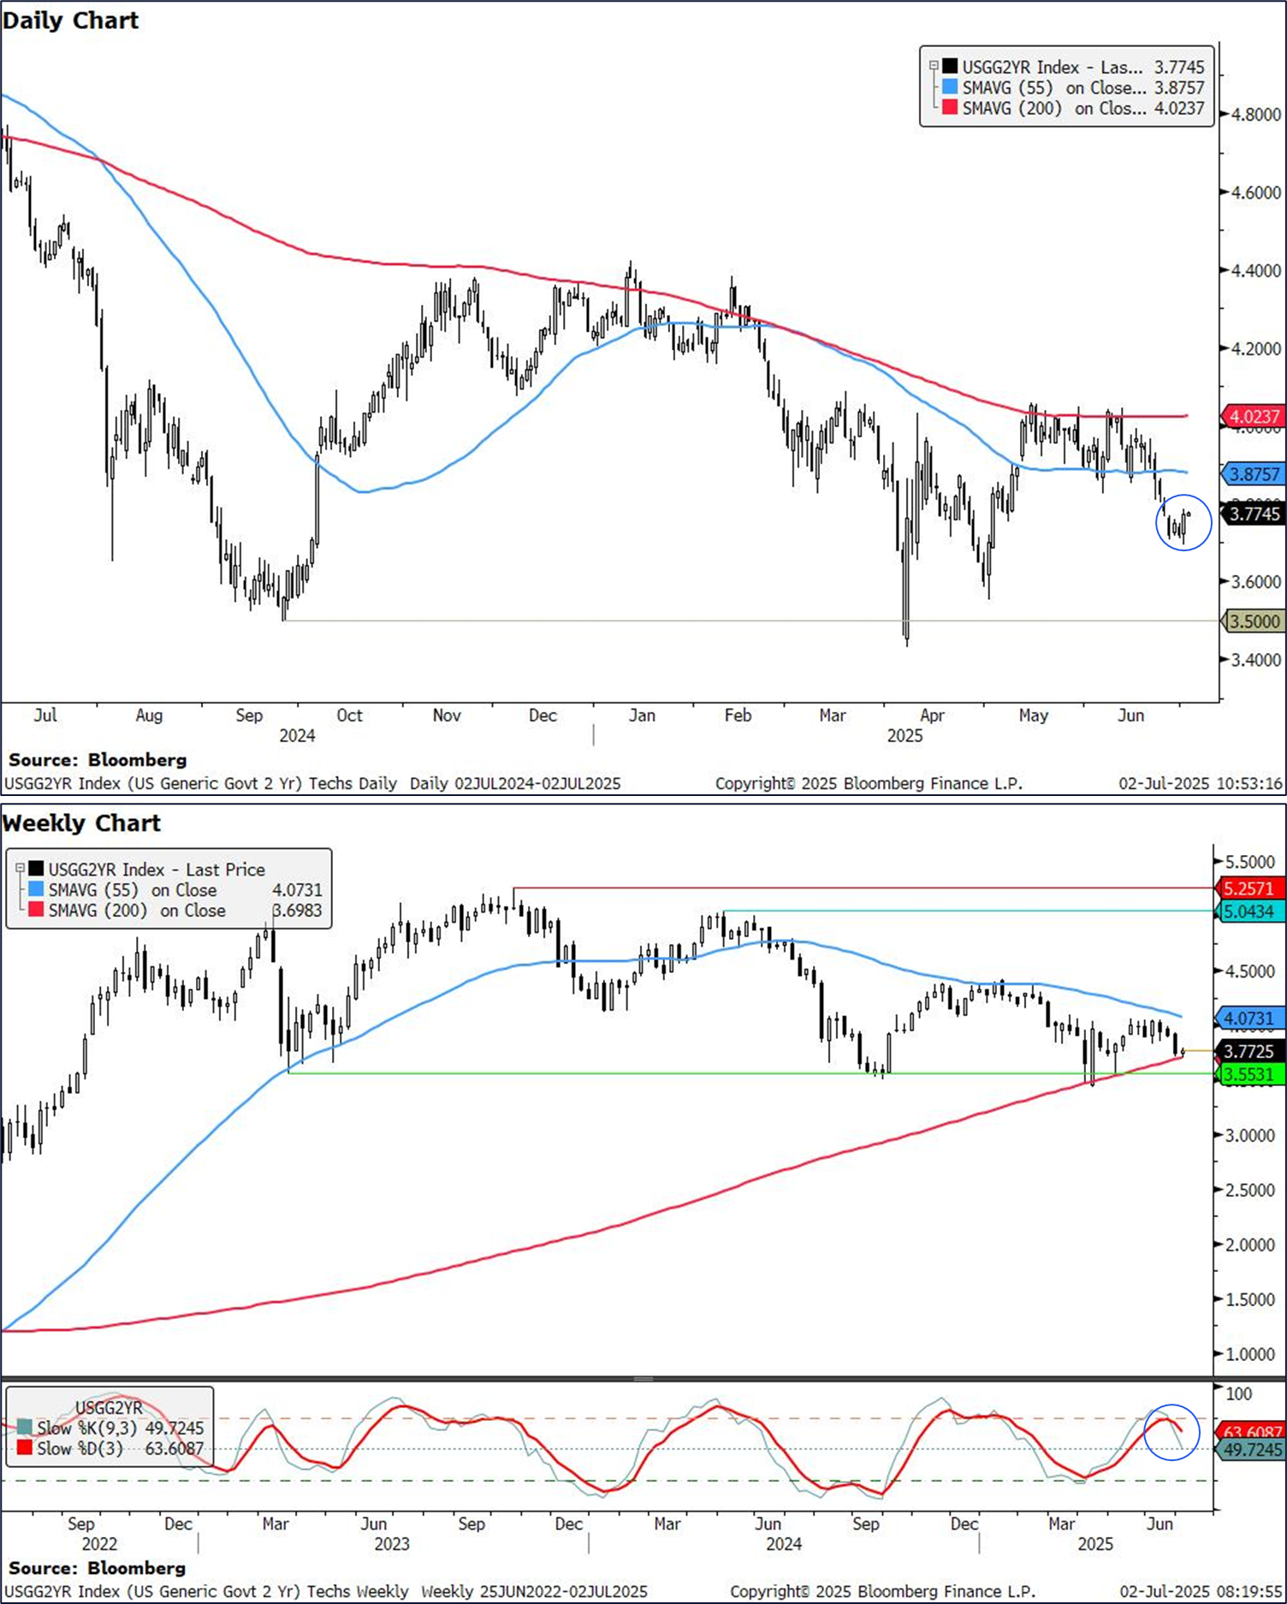Screen dimensions: 1287x1604
Task: Click the Oct label on Daily time axis
Action: click(349, 716)
